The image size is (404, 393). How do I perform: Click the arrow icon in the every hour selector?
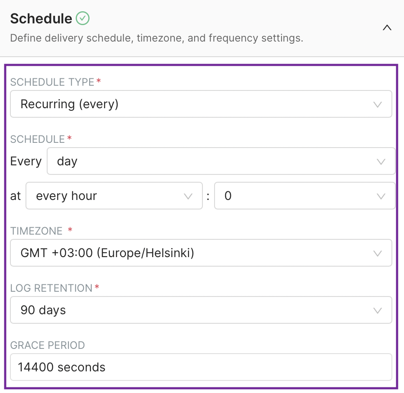coord(188,196)
